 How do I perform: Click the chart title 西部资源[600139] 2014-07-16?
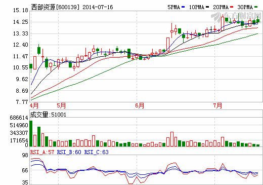[x=72, y=7]
